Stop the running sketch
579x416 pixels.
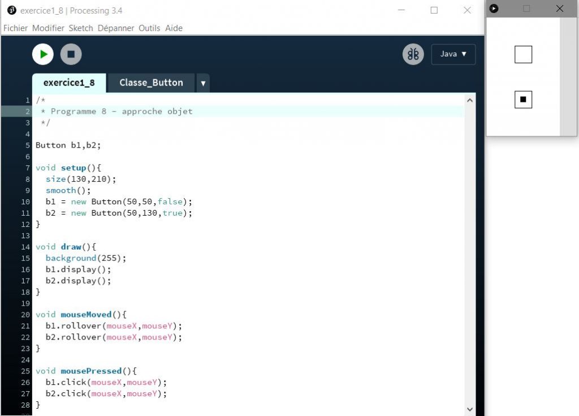71,54
